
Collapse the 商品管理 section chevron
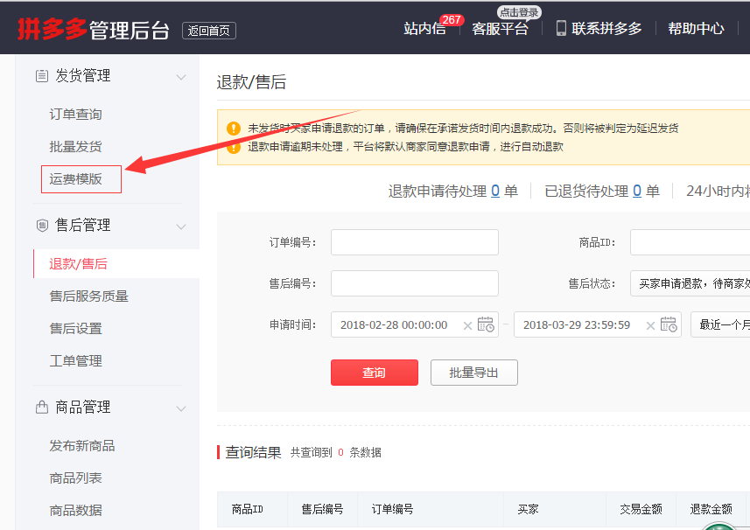pos(181,408)
